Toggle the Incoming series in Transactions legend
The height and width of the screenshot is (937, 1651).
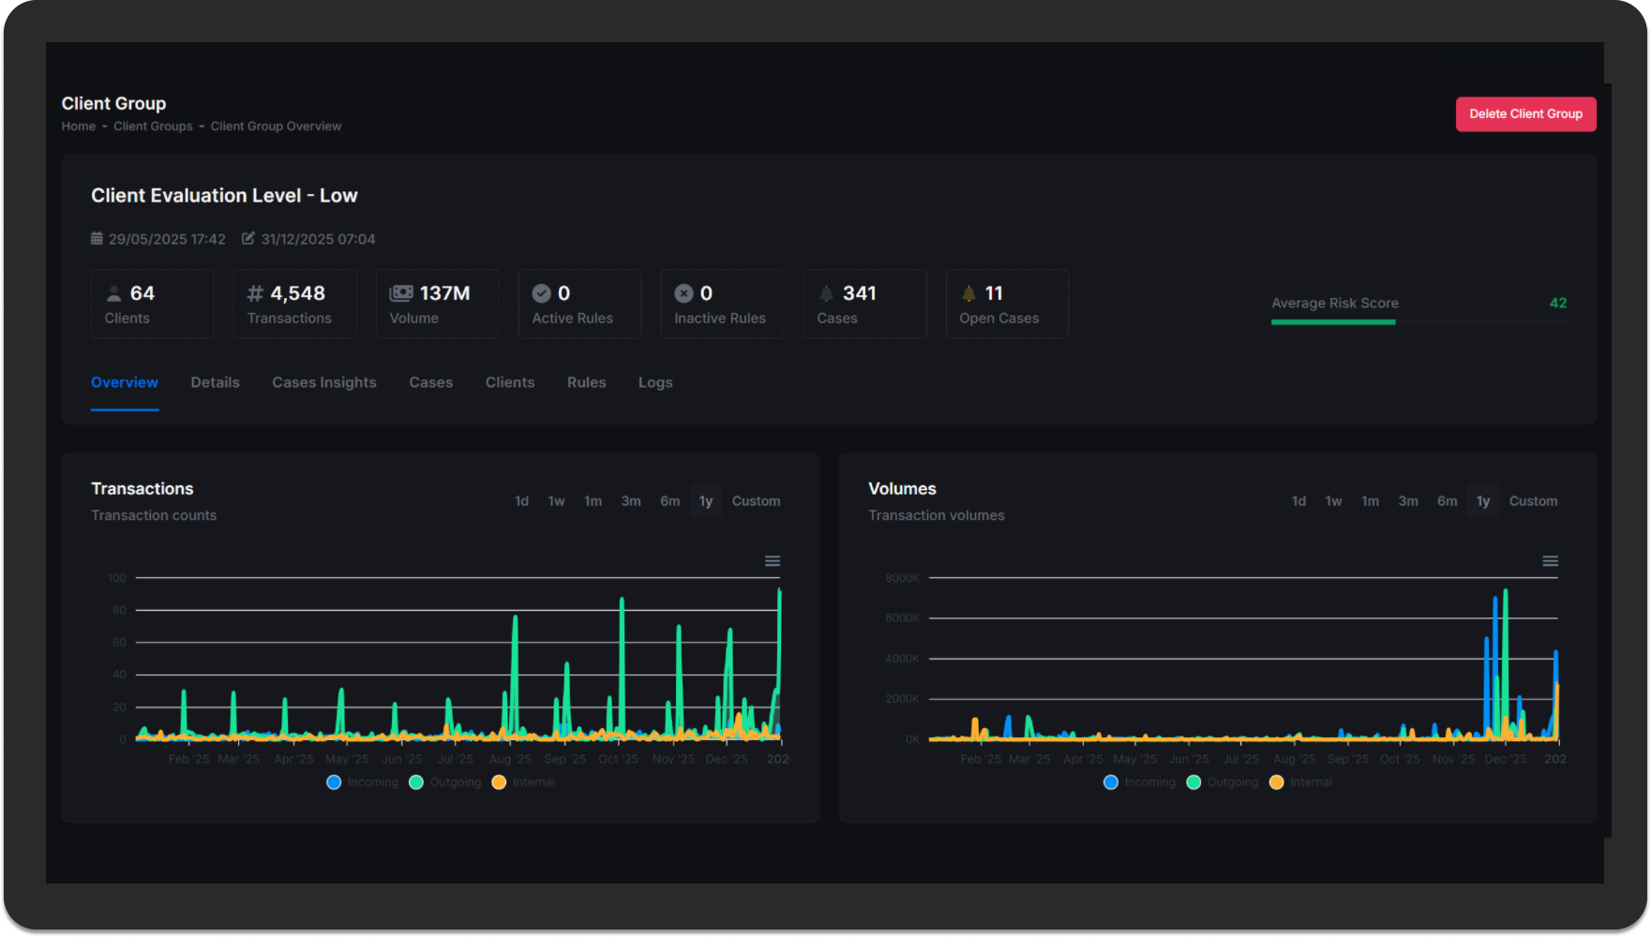tap(362, 781)
